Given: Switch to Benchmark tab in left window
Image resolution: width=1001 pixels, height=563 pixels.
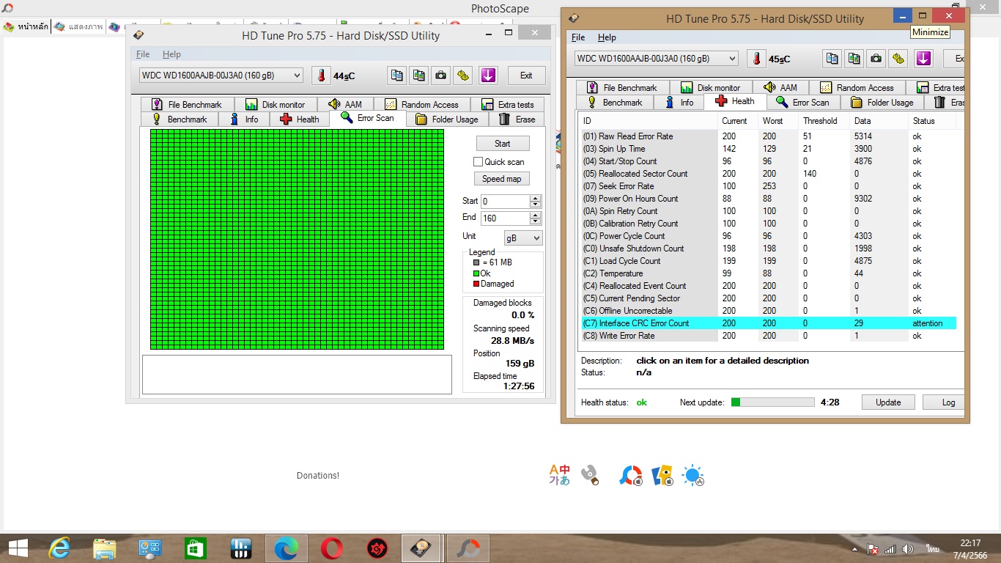Looking at the screenshot, I should (179, 119).
